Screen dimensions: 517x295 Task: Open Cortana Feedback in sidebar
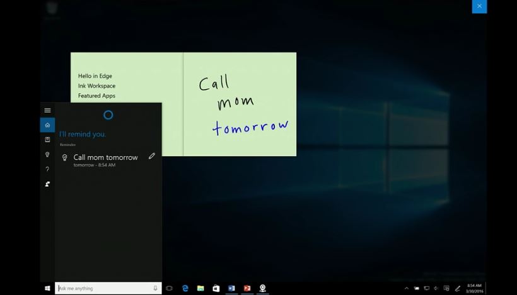pos(47,184)
